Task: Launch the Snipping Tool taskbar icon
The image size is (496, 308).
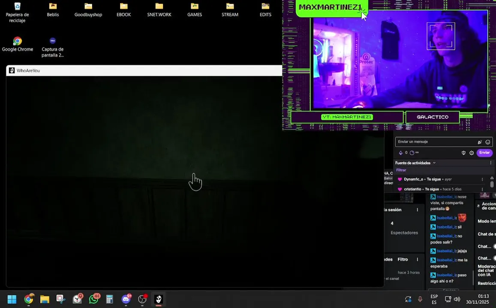Action: pos(61,299)
